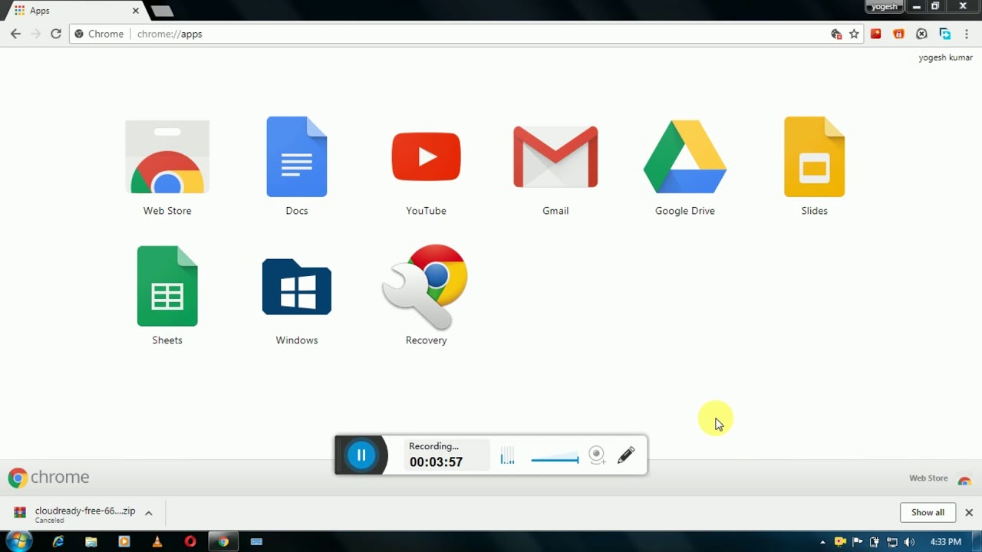Launch VLC media player from taskbar
Screen dimensions: 982x552
point(157,541)
